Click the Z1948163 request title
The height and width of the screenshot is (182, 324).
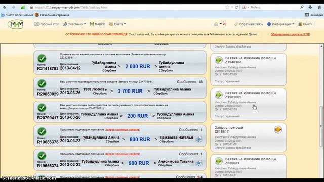251,60
